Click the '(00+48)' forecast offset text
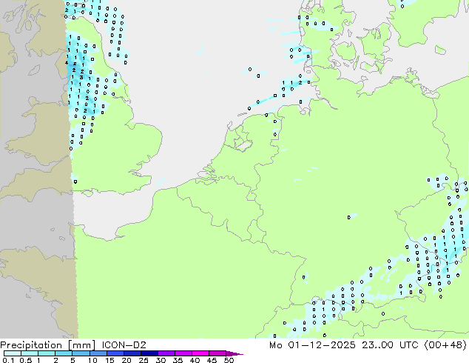This screenshot has height=363, width=469. coord(445,344)
